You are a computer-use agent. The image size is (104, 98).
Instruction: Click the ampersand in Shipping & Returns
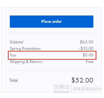click(x=27, y=62)
